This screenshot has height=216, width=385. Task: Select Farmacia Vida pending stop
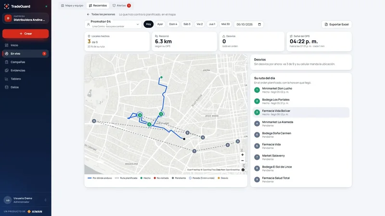point(301,146)
